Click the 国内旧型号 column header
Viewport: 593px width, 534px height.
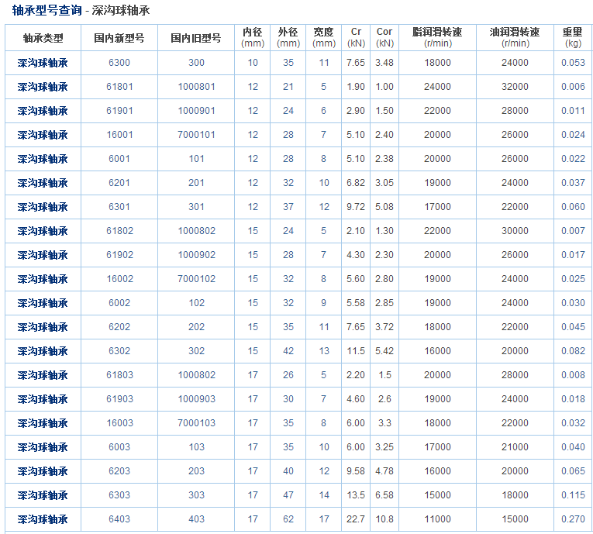pyautogui.click(x=196, y=38)
